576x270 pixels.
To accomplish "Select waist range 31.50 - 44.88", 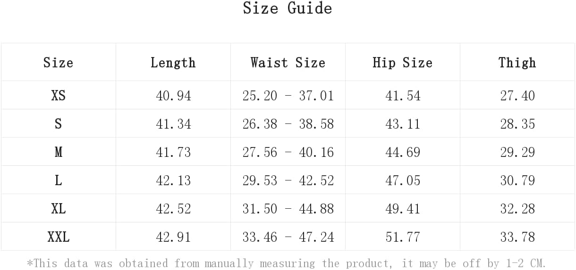I will click(x=288, y=209).
